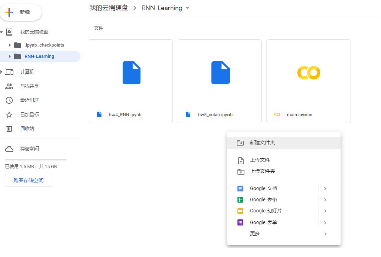Screen dimensions: 381x257
Task: Click small Colab icon beside main.ipynbn
Action: [277, 114]
